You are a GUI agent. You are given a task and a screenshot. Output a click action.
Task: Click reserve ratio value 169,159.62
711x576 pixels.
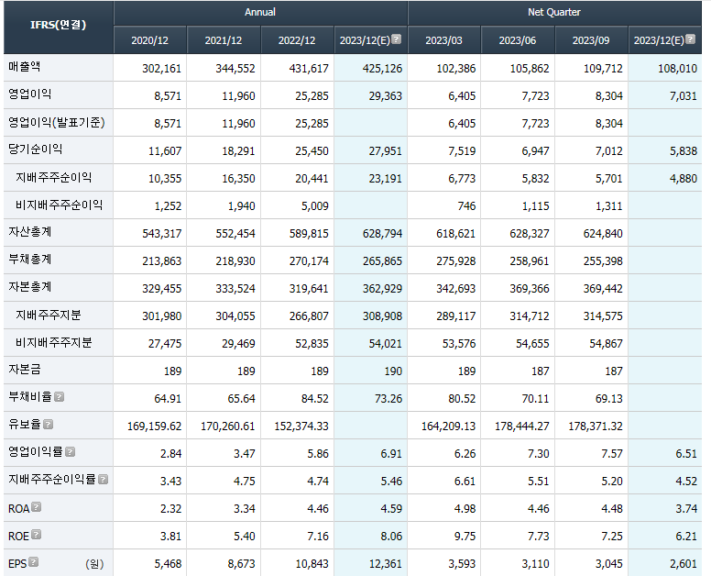pos(154,426)
